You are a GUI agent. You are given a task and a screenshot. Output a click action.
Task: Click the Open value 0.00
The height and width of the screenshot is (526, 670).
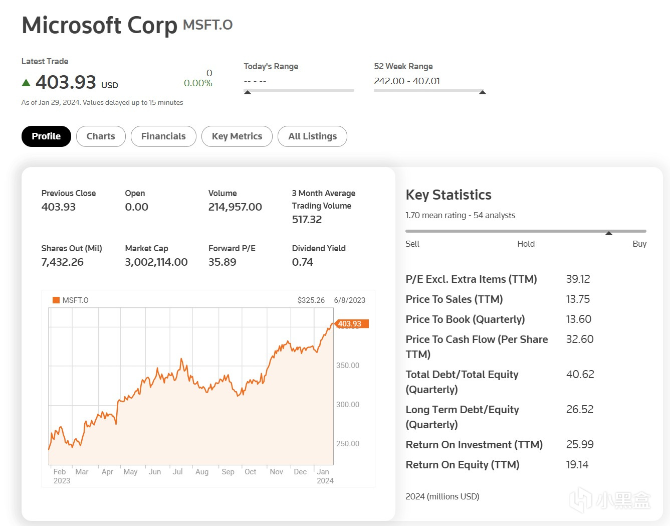tap(137, 207)
